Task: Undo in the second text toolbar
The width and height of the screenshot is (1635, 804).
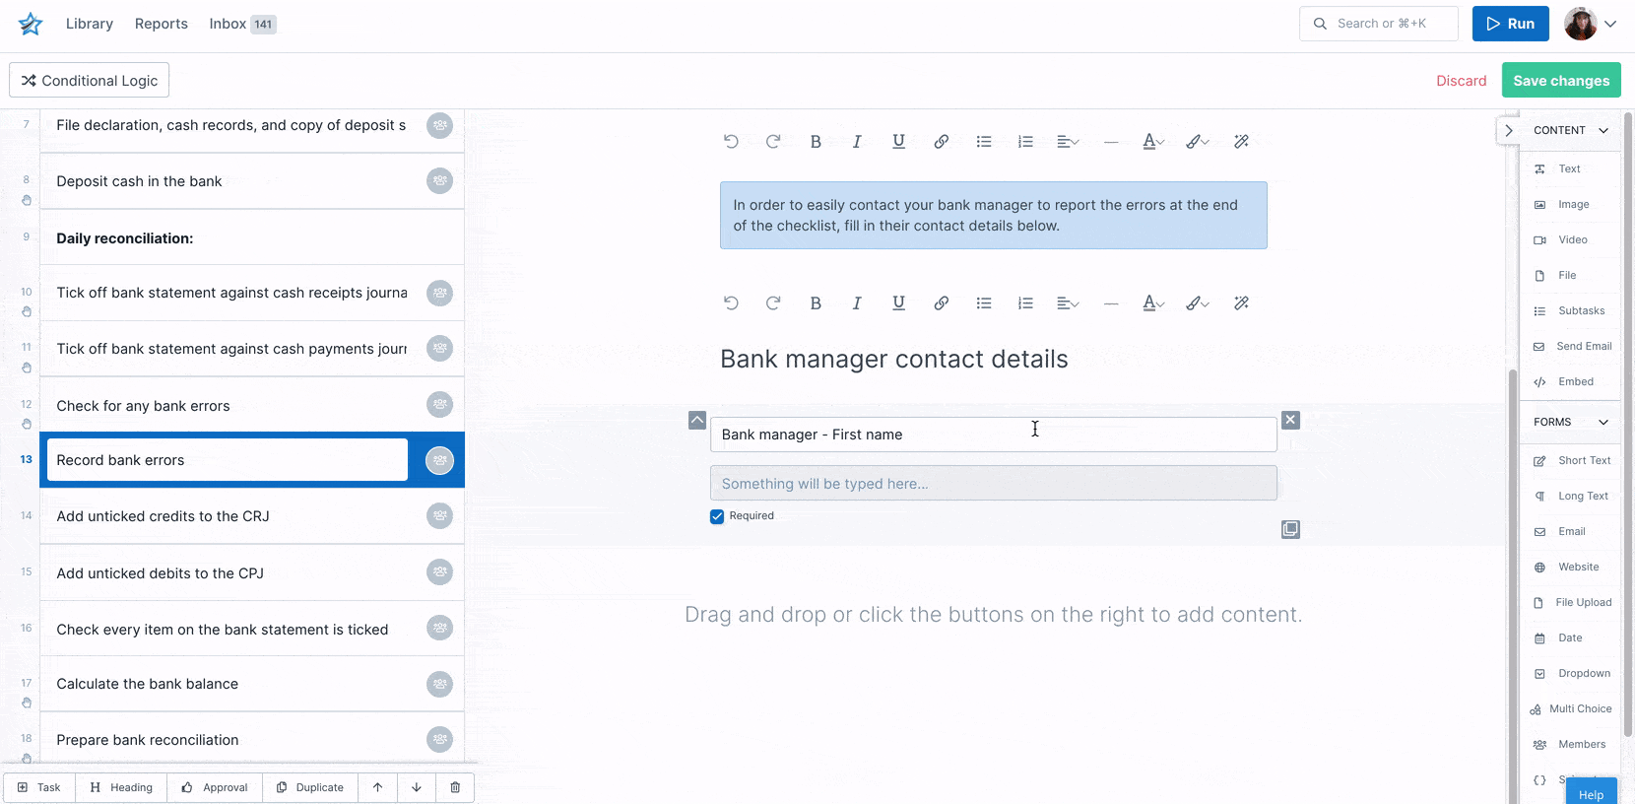Action: pos(731,303)
